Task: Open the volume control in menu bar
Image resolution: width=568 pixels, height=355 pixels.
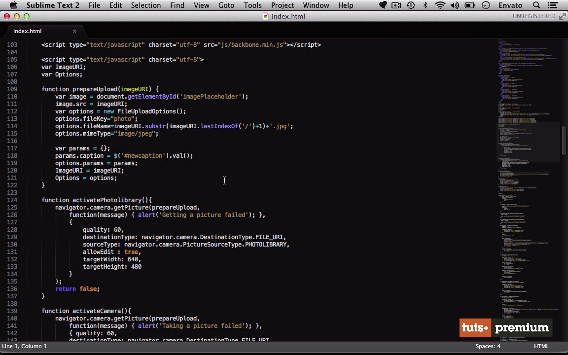Action: point(455,5)
